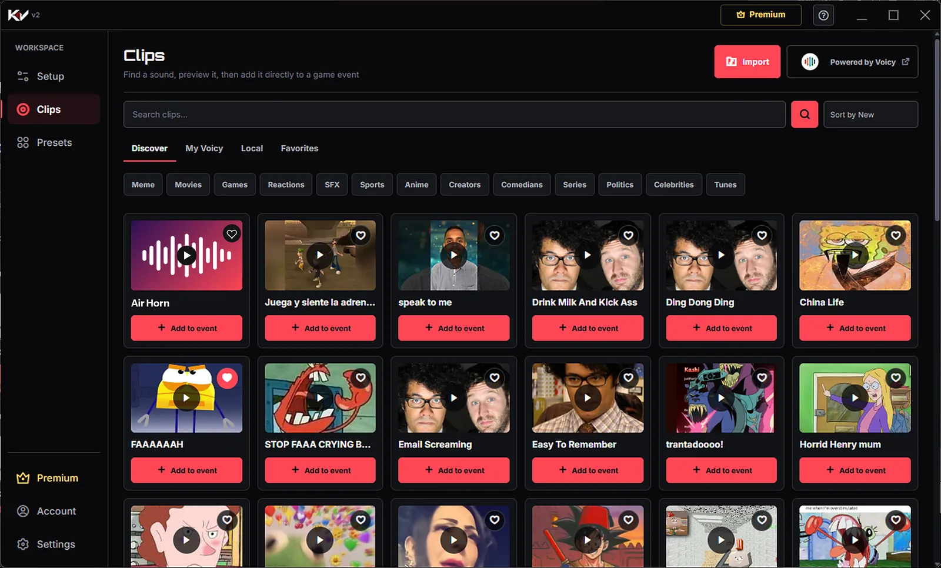Viewport: 941px width, 568px height.
Task: Select the Celebrities category chip
Action: click(673, 185)
